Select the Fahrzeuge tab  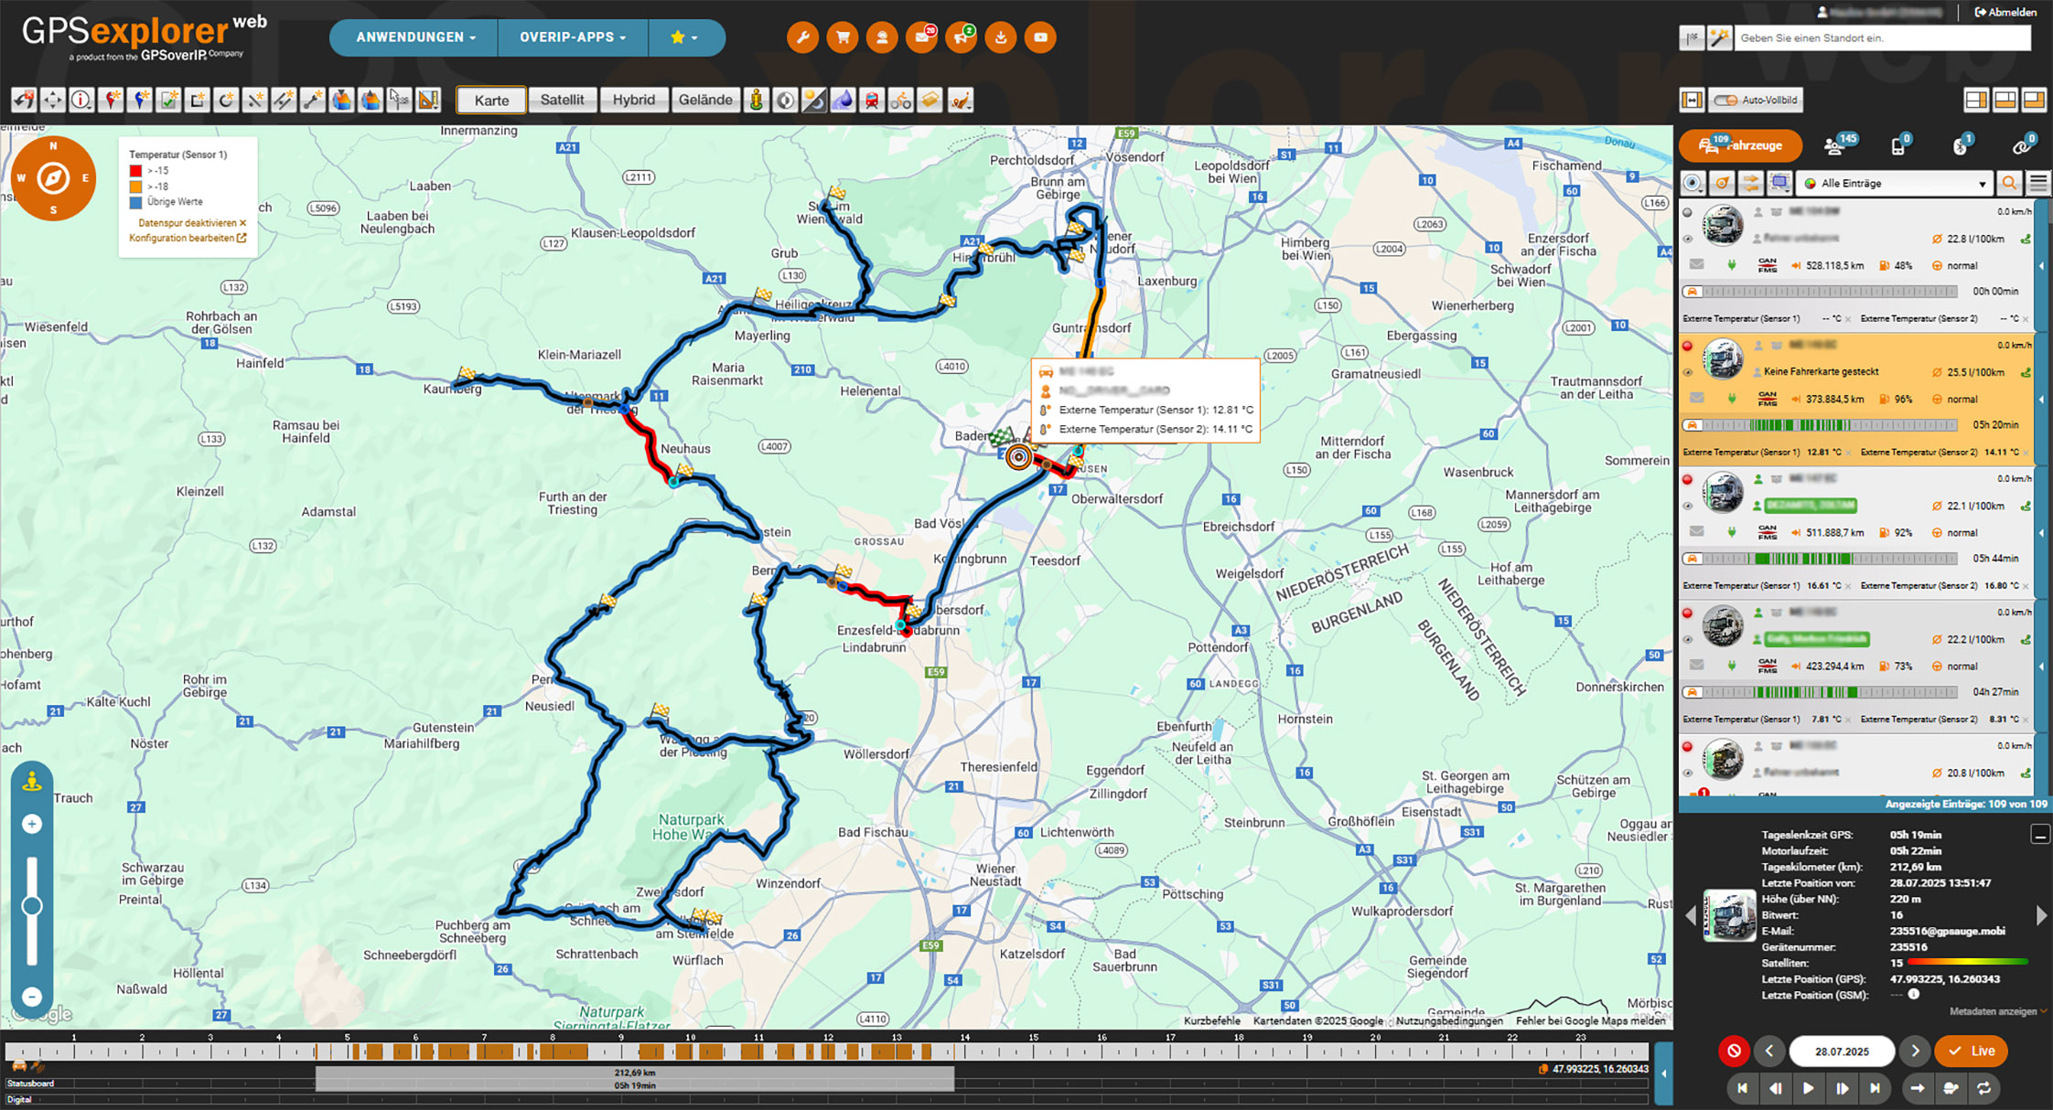pyautogui.click(x=1741, y=145)
